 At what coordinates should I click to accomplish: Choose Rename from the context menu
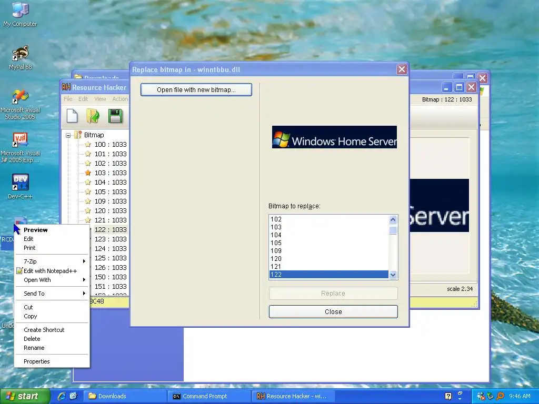(52, 348)
